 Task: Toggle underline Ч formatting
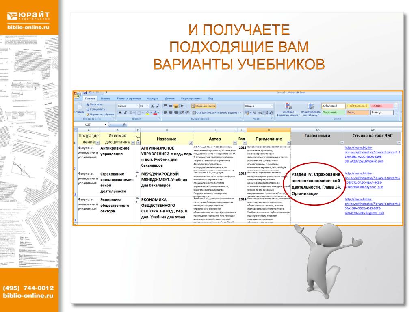tap(130, 113)
